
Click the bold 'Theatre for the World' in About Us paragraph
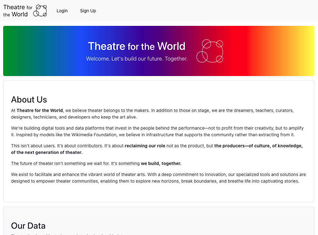tap(40, 110)
